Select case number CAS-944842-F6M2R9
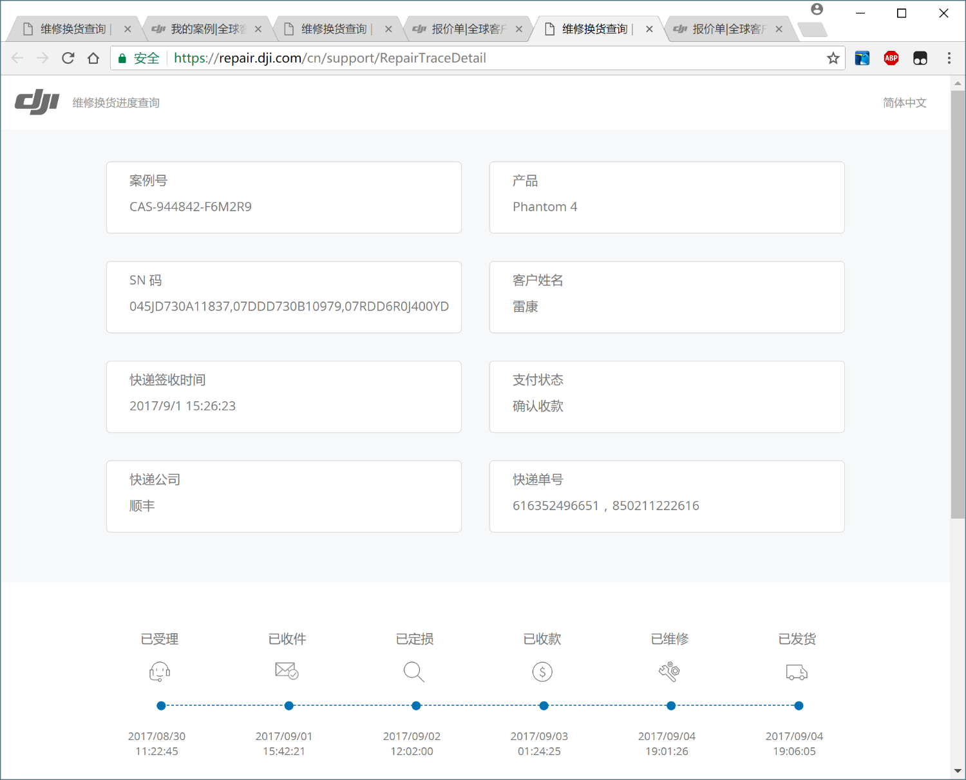966x780 pixels. (x=191, y=207)
